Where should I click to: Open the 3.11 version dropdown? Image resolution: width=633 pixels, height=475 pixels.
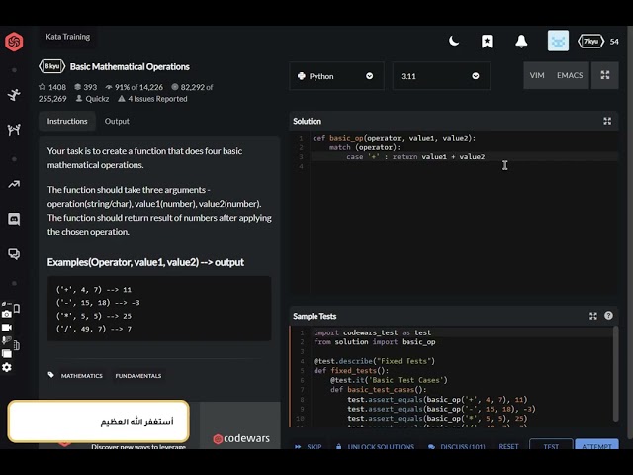tap(441, 76)
